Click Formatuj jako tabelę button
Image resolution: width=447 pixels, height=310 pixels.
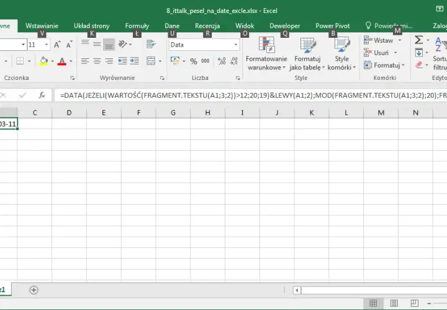coord(307,53)
